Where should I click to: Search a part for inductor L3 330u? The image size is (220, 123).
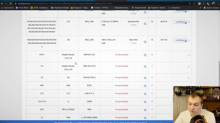click(x=145, y=118)
